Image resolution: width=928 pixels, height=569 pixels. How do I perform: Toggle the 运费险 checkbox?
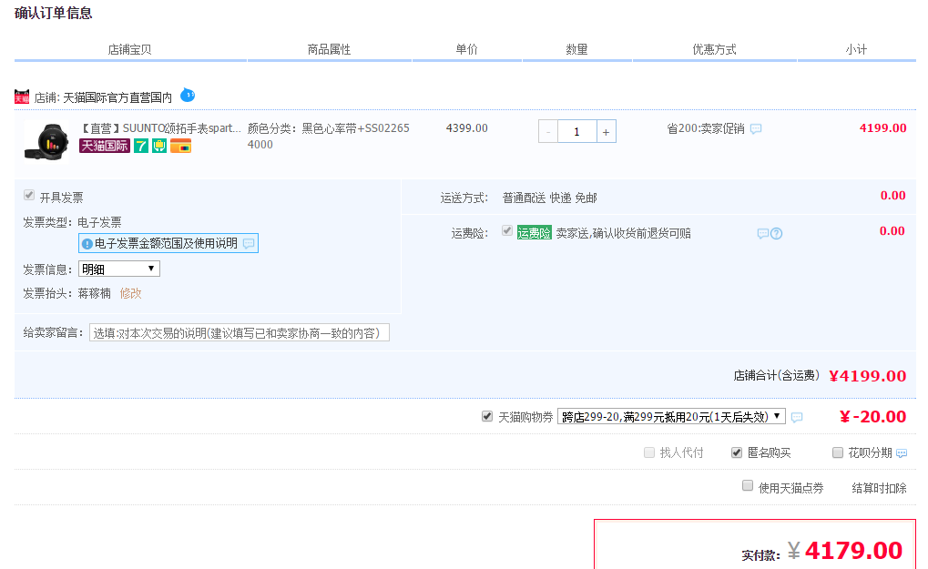(507, 230)
